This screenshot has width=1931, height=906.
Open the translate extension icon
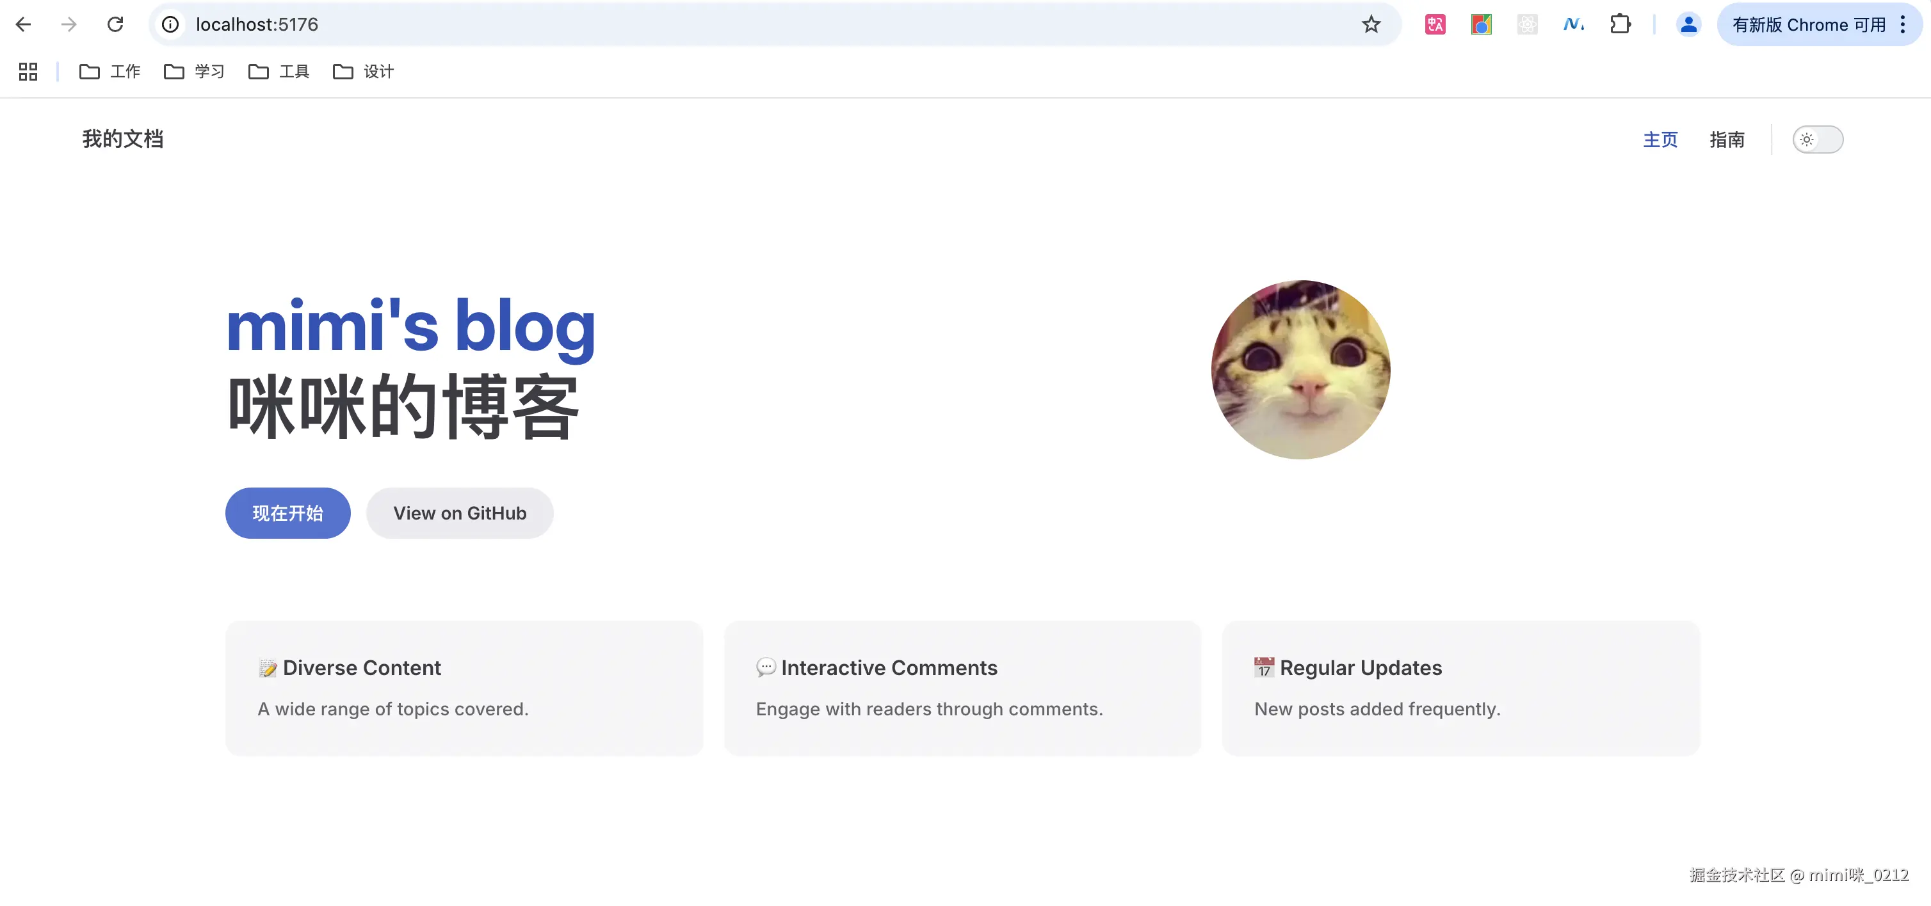click(1435, 25)
